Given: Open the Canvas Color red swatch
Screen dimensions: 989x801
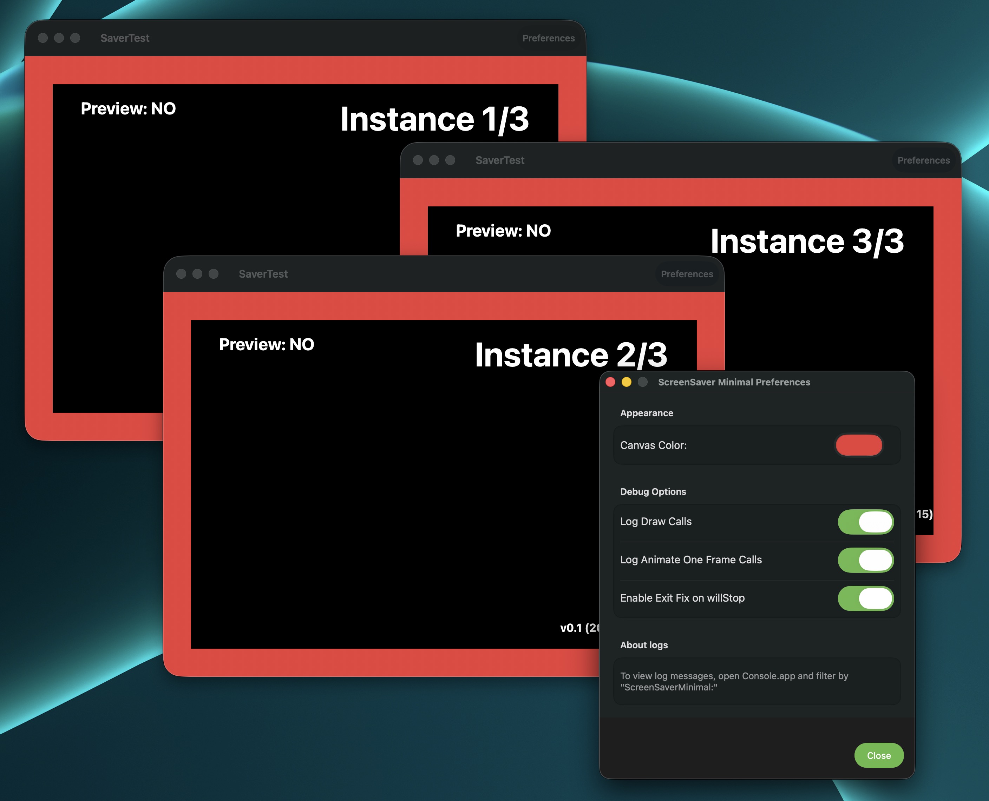Looking at the screenshot, I should click(x=859, y=445).
